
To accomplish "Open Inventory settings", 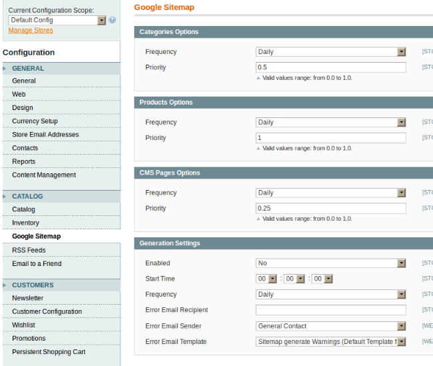I will pos(61,223).
